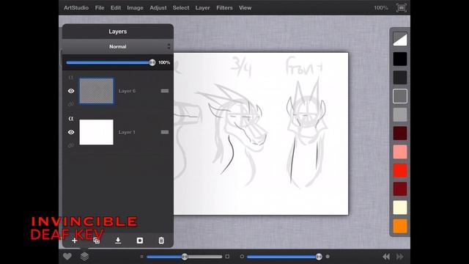Adjust the brush size slider at bottom
The image size is (469, 264).
pos(185,257)
